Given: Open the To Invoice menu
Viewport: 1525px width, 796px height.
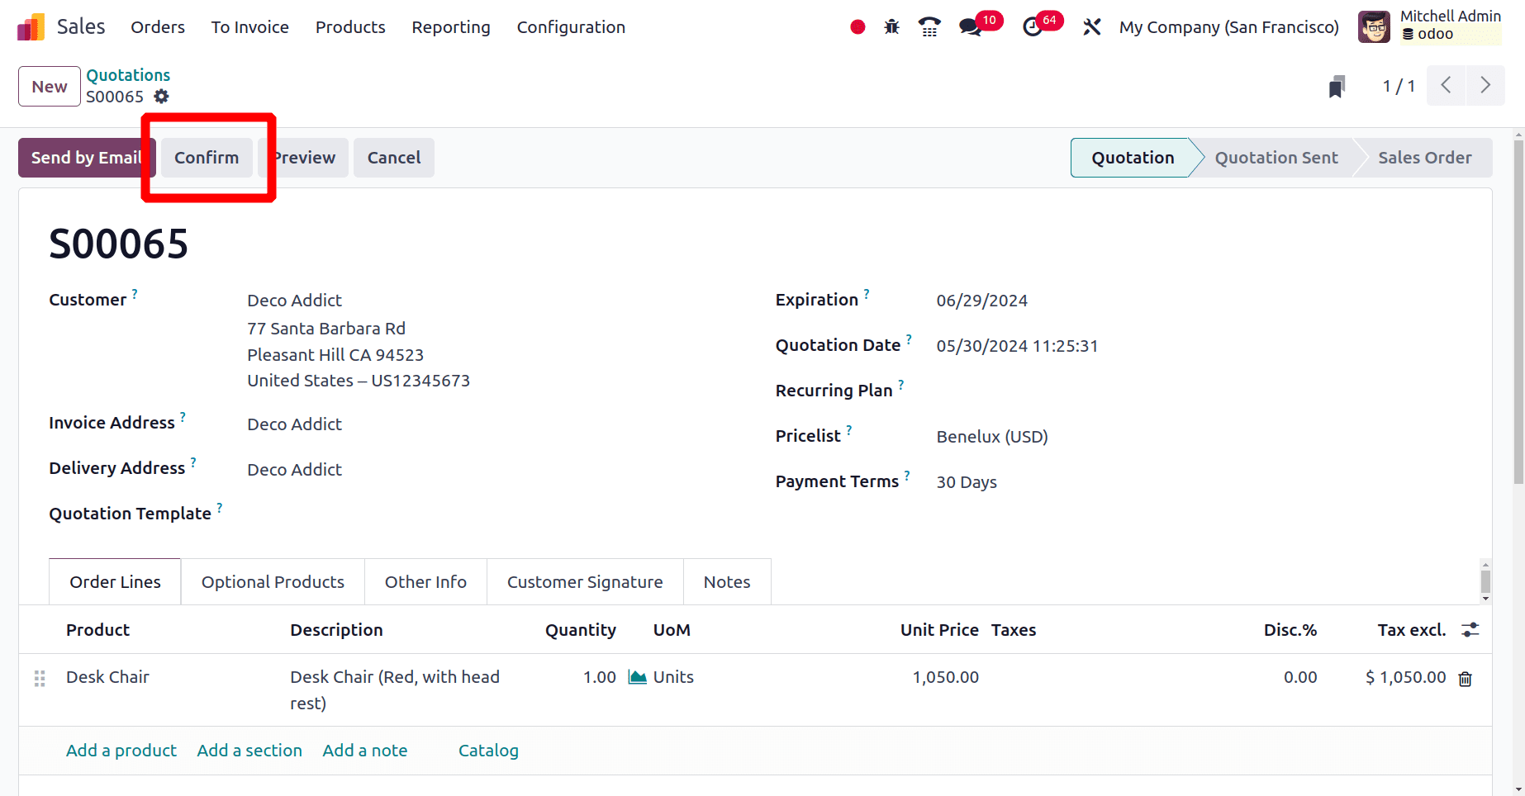Looking at the screenshot, I should tap(249, 27).
